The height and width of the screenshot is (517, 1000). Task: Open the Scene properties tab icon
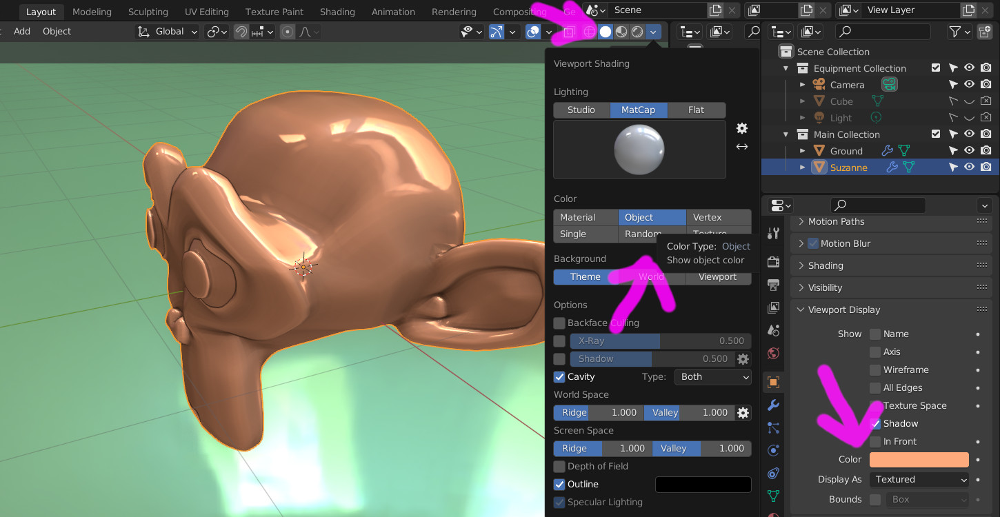click(773, 330)
